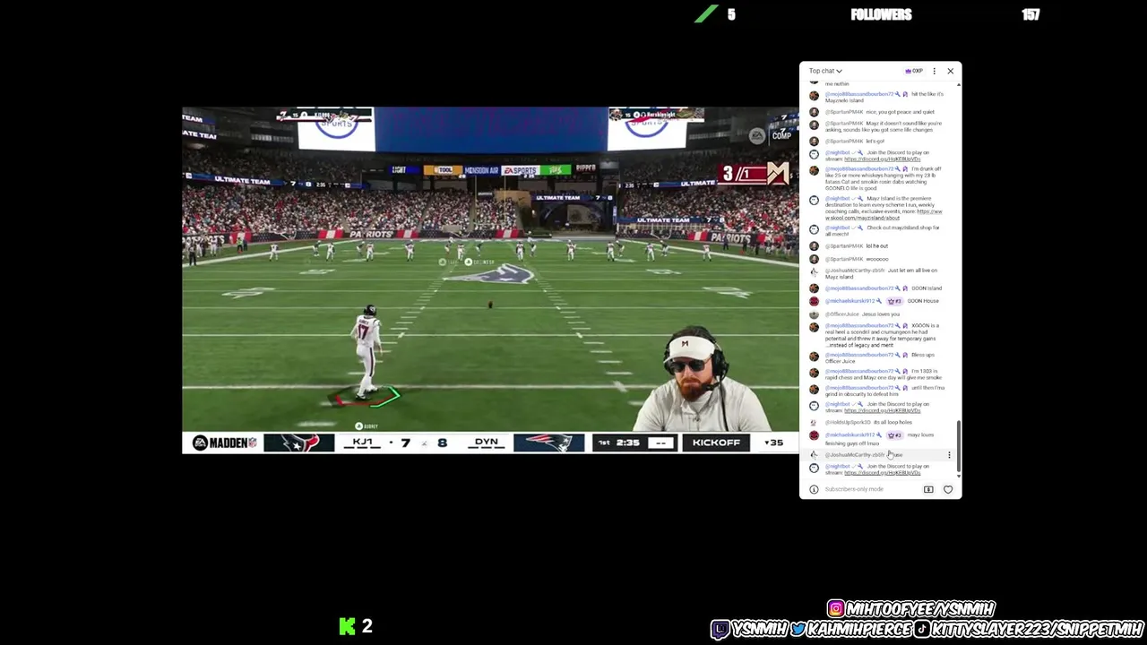
Task: Click the green Kick K icon
Action: 348,626
